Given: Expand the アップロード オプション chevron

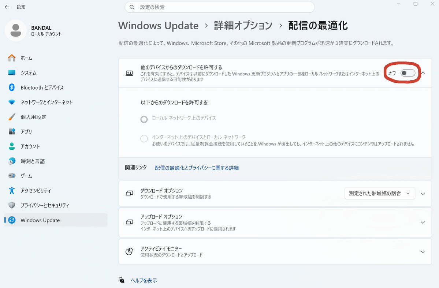Looking at the screenshot, I should [x=423, y=222].
